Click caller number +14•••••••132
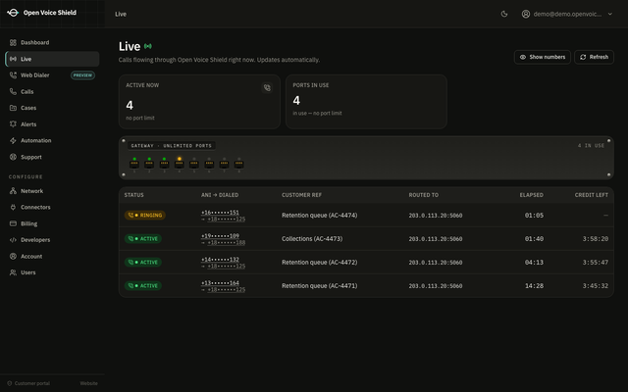 [220, 260]
